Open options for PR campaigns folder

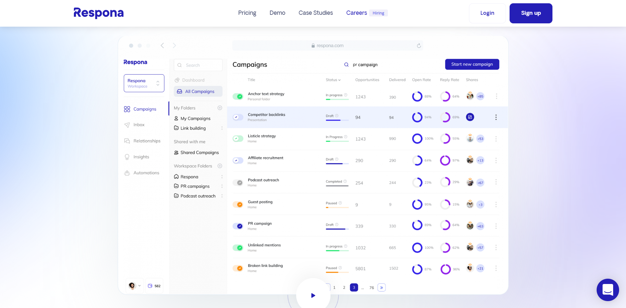[222, 186]
